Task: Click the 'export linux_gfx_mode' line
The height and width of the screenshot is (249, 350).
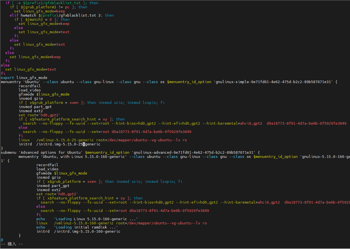Action: click(x=24, y=78)
